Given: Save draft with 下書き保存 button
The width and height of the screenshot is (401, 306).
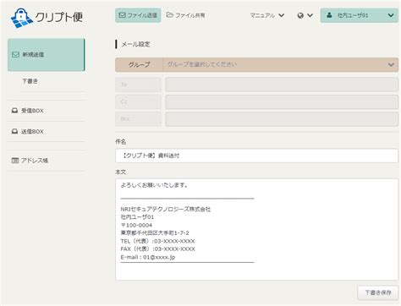Looking at the screenshot, I should tap(378, 292).
